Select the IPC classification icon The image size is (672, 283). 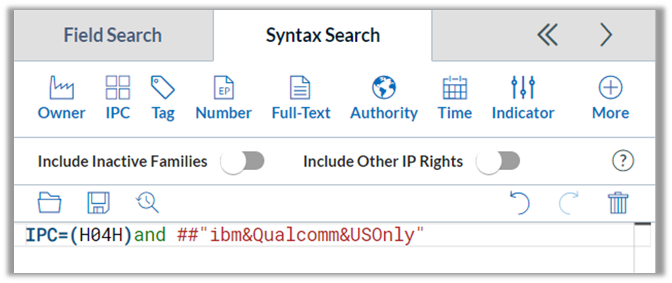pos(118,88)
